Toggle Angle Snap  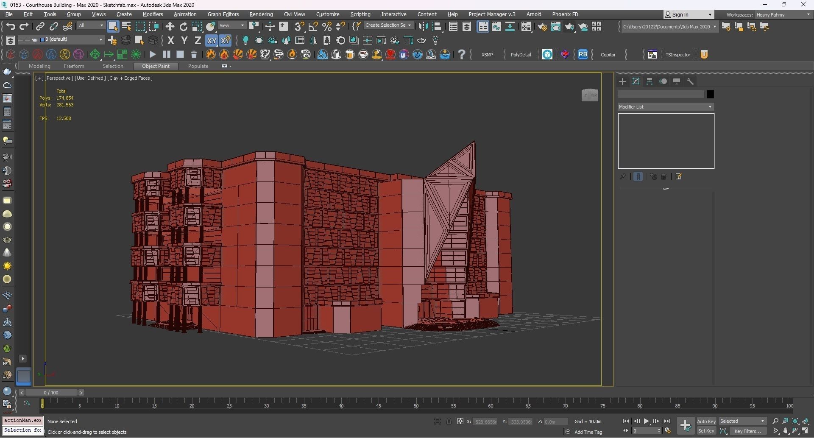click(x=313, y=27)
